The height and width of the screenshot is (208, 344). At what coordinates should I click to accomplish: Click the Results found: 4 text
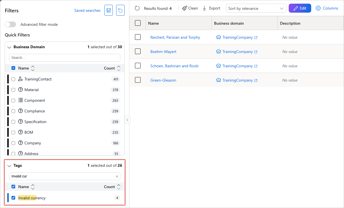[158, 8]
